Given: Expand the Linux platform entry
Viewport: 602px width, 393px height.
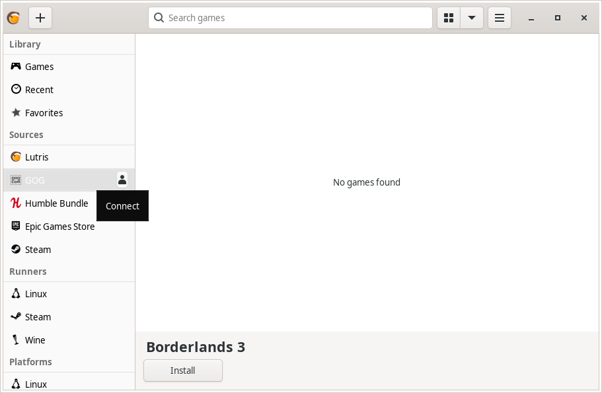Looking at the screenshot, I should [x=36, y=384].
